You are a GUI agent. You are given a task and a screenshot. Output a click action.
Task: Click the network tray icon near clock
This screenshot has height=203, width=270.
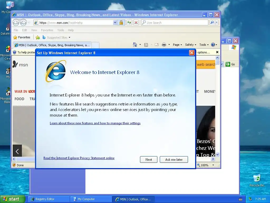point(250,199)
